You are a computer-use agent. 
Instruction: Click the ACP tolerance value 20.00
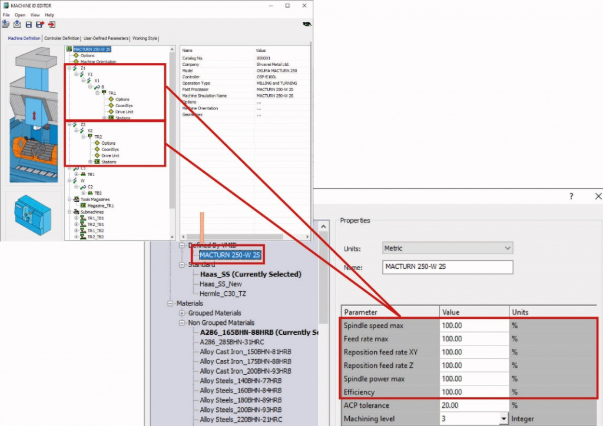pos(474,405)
